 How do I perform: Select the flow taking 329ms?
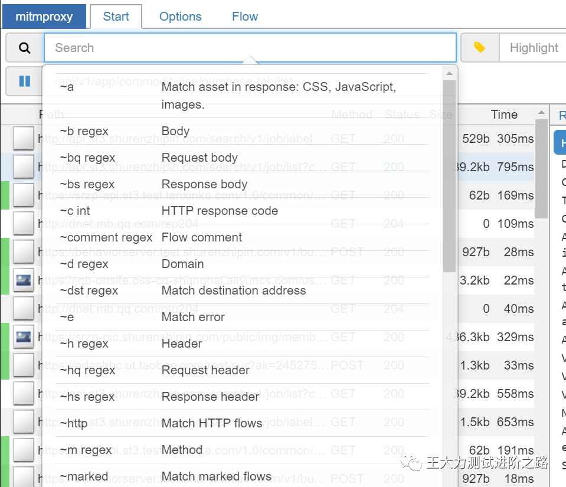pyautogui.click(x=267, y=337)
